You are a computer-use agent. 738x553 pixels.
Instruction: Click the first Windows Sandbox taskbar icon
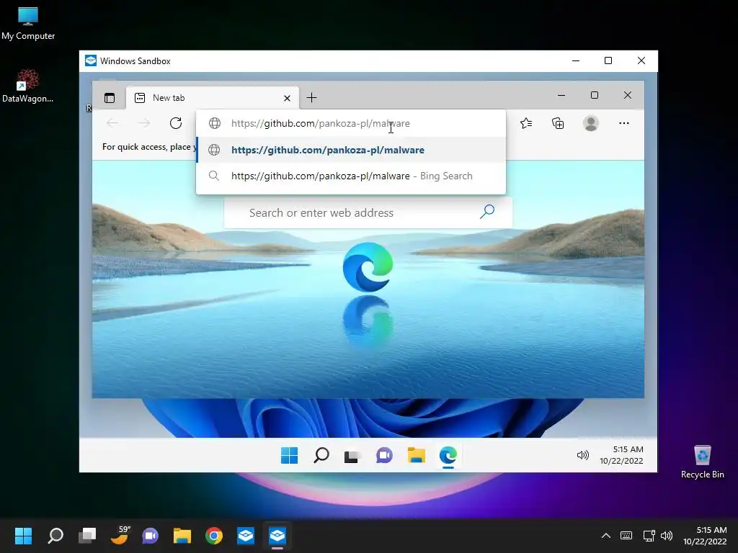246,536
